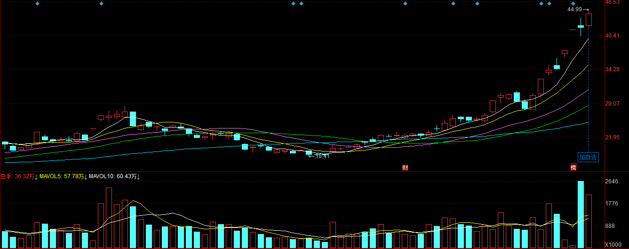Image resolution: width=629 pixels, height=249 pixels.
Task: Click the X1000 volume scale label
Action: coord(613,245)
